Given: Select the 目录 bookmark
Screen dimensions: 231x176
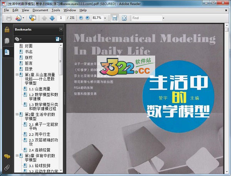Looking at the screenshot, I should (29, 69).
